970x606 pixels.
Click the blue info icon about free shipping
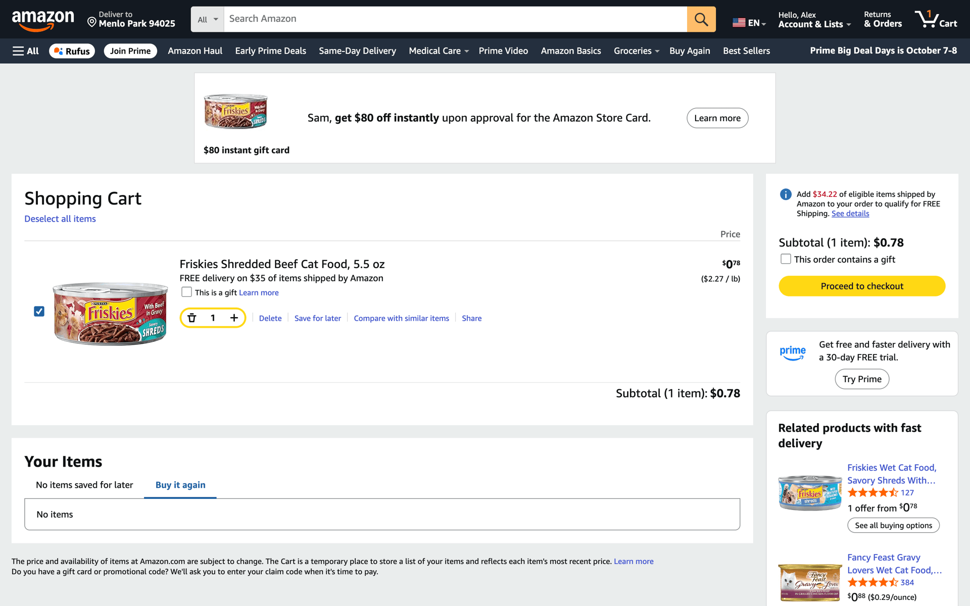tap(786, 194)
